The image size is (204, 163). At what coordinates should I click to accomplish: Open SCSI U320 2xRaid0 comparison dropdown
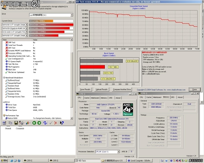click(26, 32)
